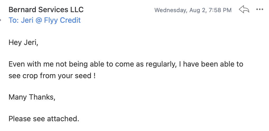
Task: Click the "Many Thanks," line
Action: (x=32, y=97)
